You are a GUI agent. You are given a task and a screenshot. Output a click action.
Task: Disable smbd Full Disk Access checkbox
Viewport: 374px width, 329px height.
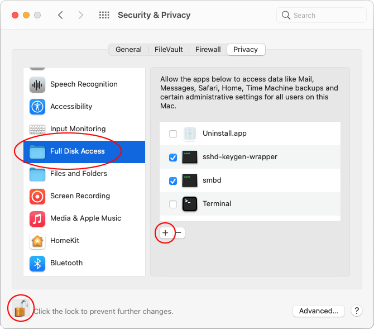click(173, 181)
